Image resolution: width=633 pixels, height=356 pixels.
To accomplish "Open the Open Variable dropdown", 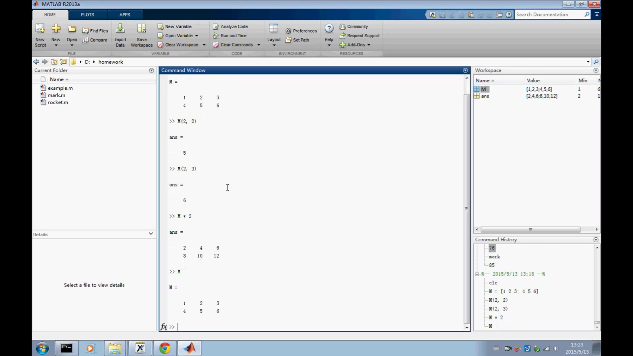I will (197, 36).
